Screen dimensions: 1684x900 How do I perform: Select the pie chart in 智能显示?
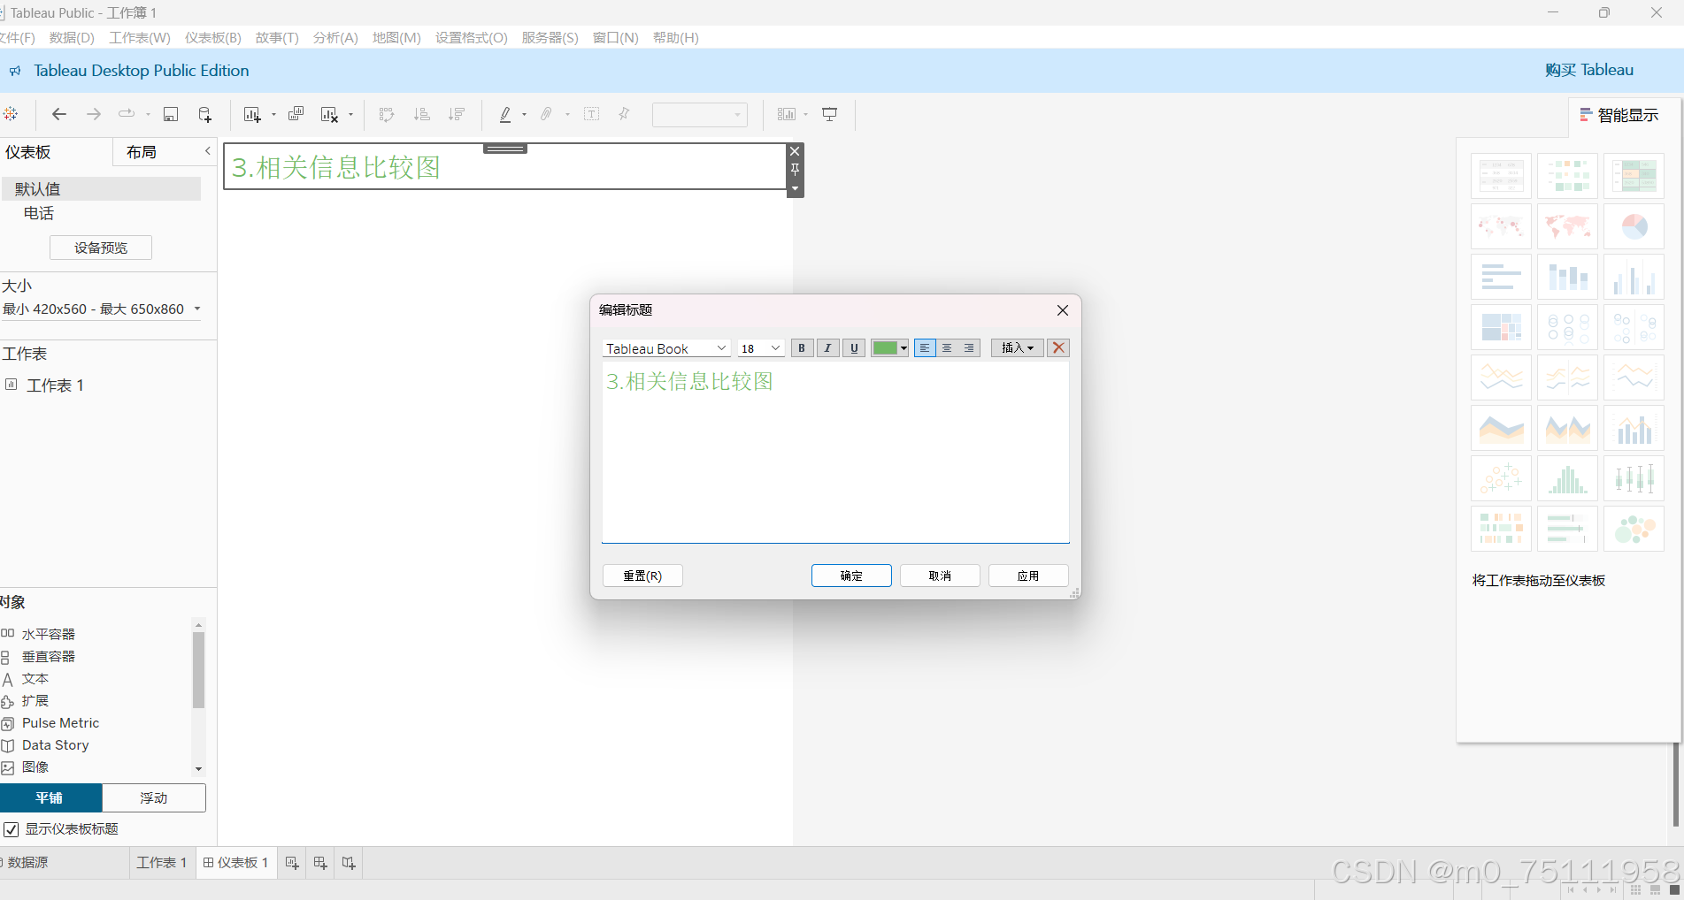(1634, 226)
